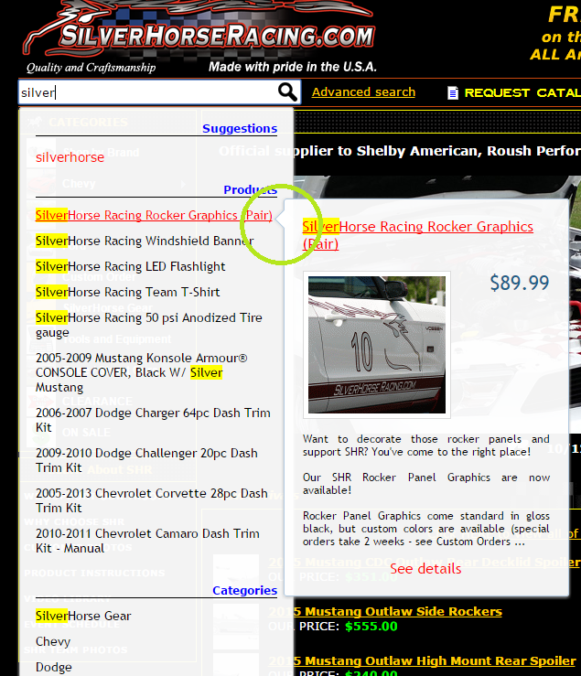
Task: Open the Rocker Graphics title link in preview
Action: coord(417,235)
